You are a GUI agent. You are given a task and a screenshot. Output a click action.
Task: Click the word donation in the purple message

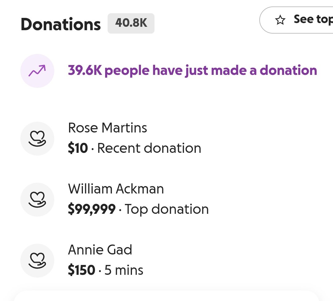coord(288,71)
